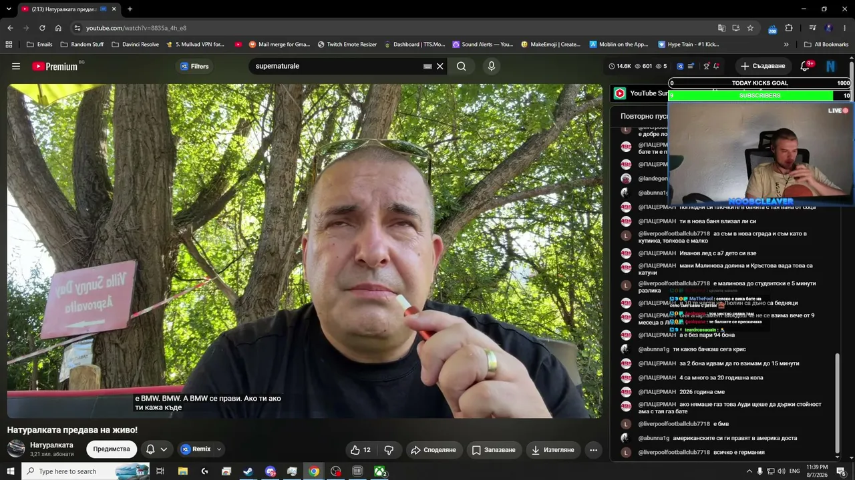Open the three-dot more actions menu under the video

593,450
